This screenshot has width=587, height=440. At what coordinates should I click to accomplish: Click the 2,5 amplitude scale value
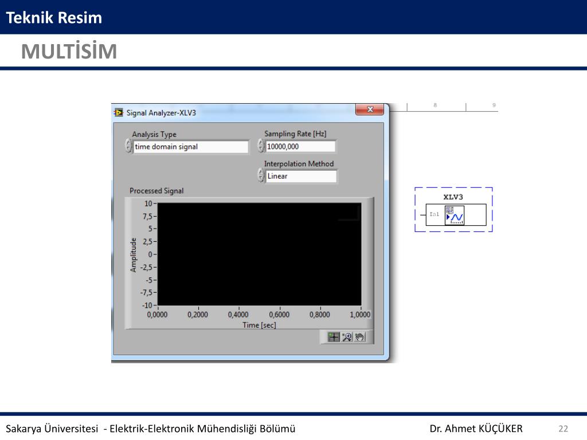[x=147, y=242]
